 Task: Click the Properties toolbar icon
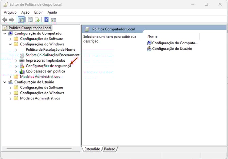tap(30, 20)
